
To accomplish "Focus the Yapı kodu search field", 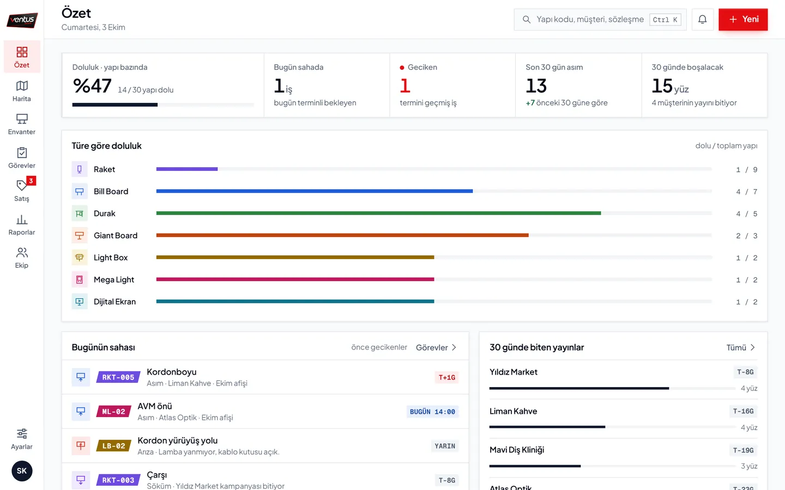I will (600, 20).
